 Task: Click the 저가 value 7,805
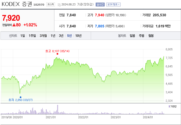100,26
